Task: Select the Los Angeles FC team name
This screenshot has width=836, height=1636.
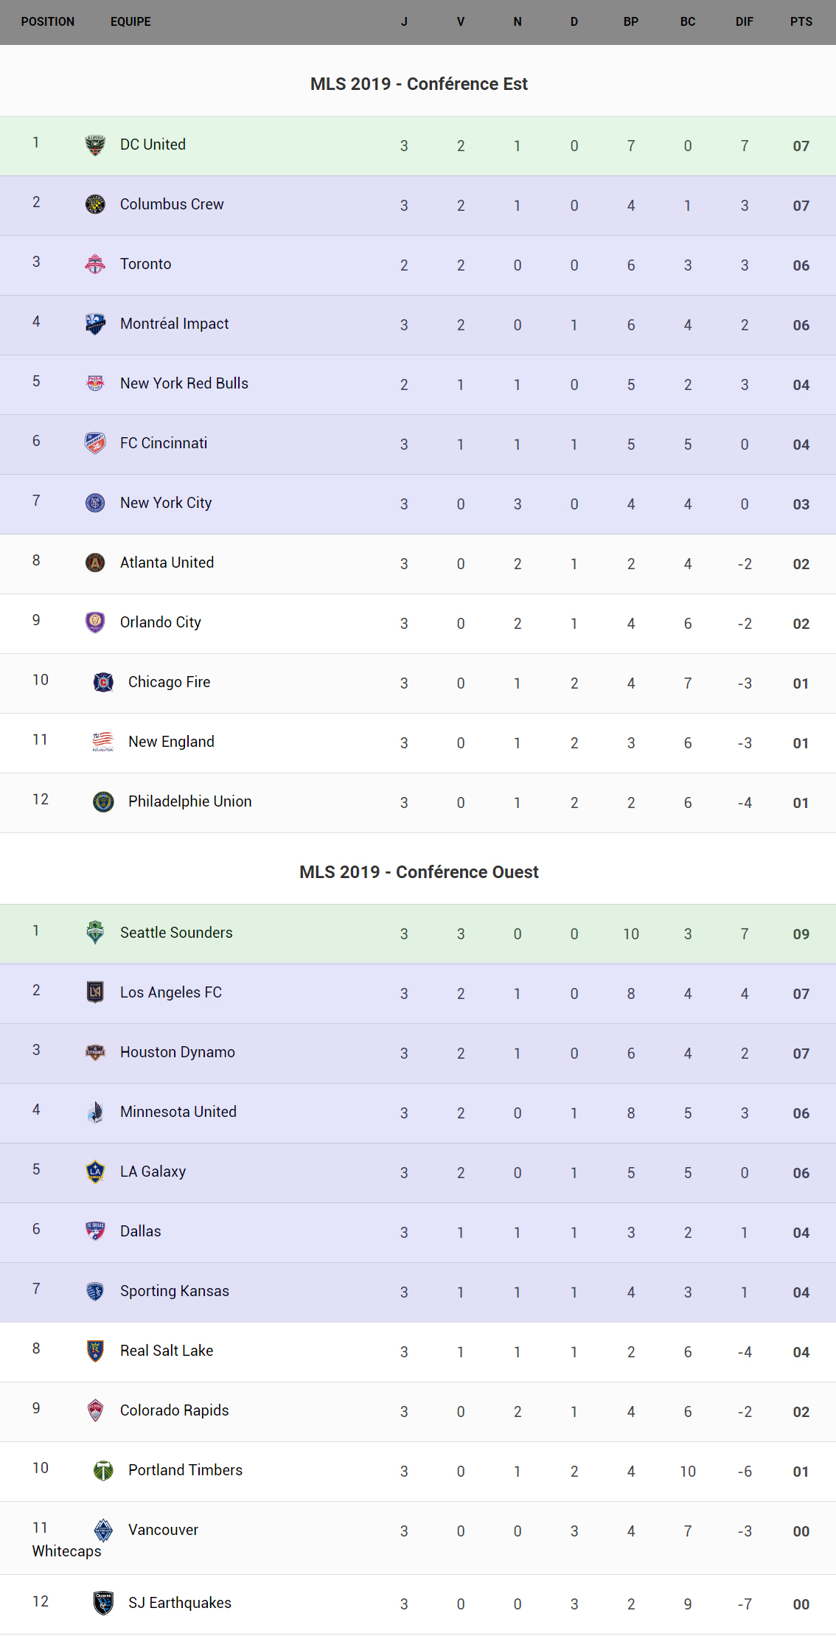Action: [x=171, y=992]
